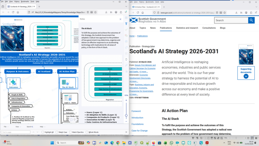Open the map's Help dropdown

(42, 127)
